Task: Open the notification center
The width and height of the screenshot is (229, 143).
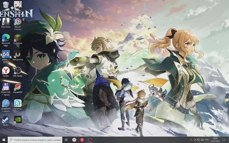Action: pyautogui.click(x=224, y=140)
